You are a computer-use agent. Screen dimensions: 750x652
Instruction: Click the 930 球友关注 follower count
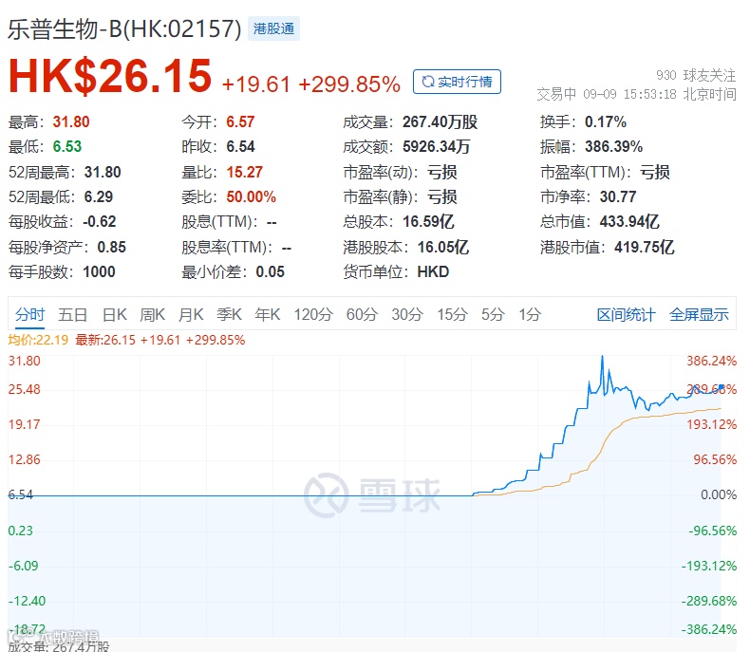click(x=696, y=75)
